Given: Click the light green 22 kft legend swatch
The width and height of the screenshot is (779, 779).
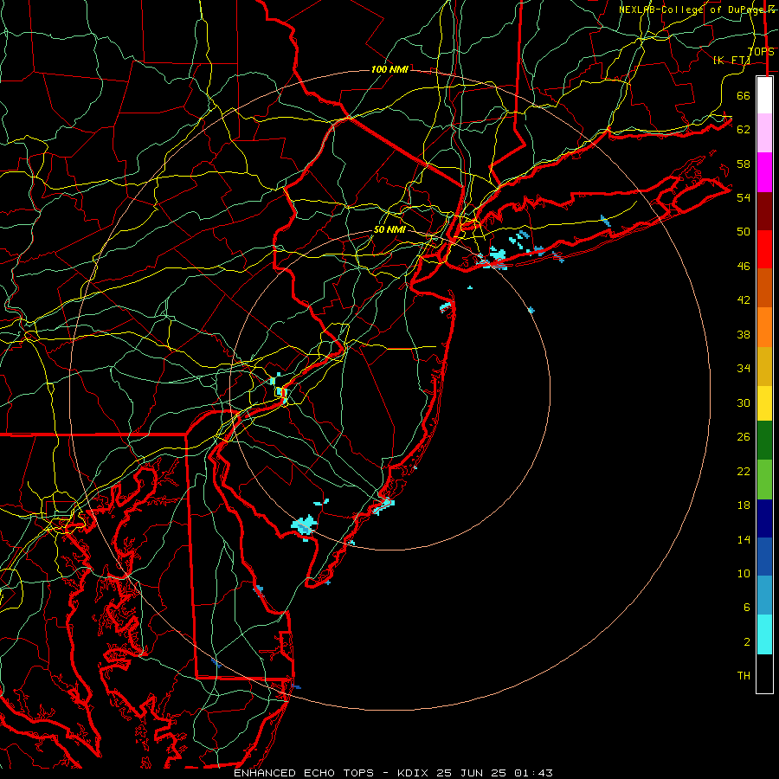Looking at the screenshot, I should point(764,480).
